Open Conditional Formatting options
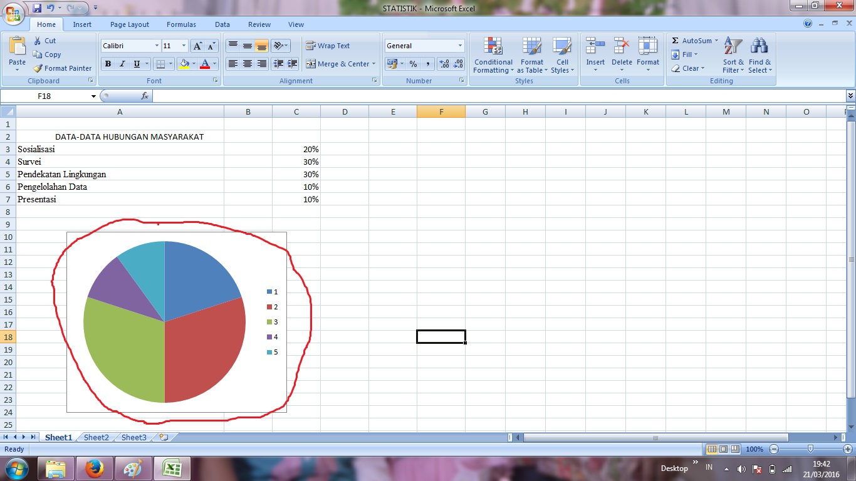The width and height of the screenshot is (856, 481). click(x=493, y=55)
